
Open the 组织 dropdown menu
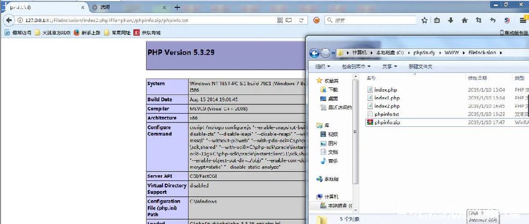pyautogui.click(x=322, y=66)
